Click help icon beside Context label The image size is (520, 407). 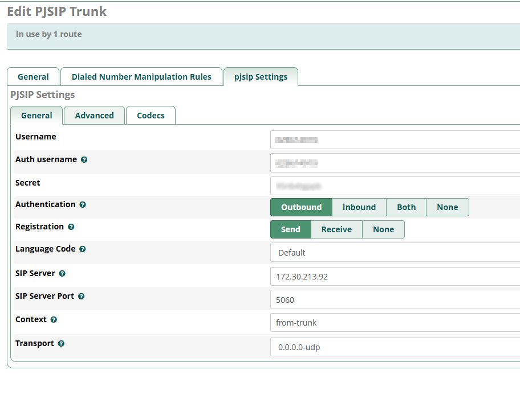point(54,320)
